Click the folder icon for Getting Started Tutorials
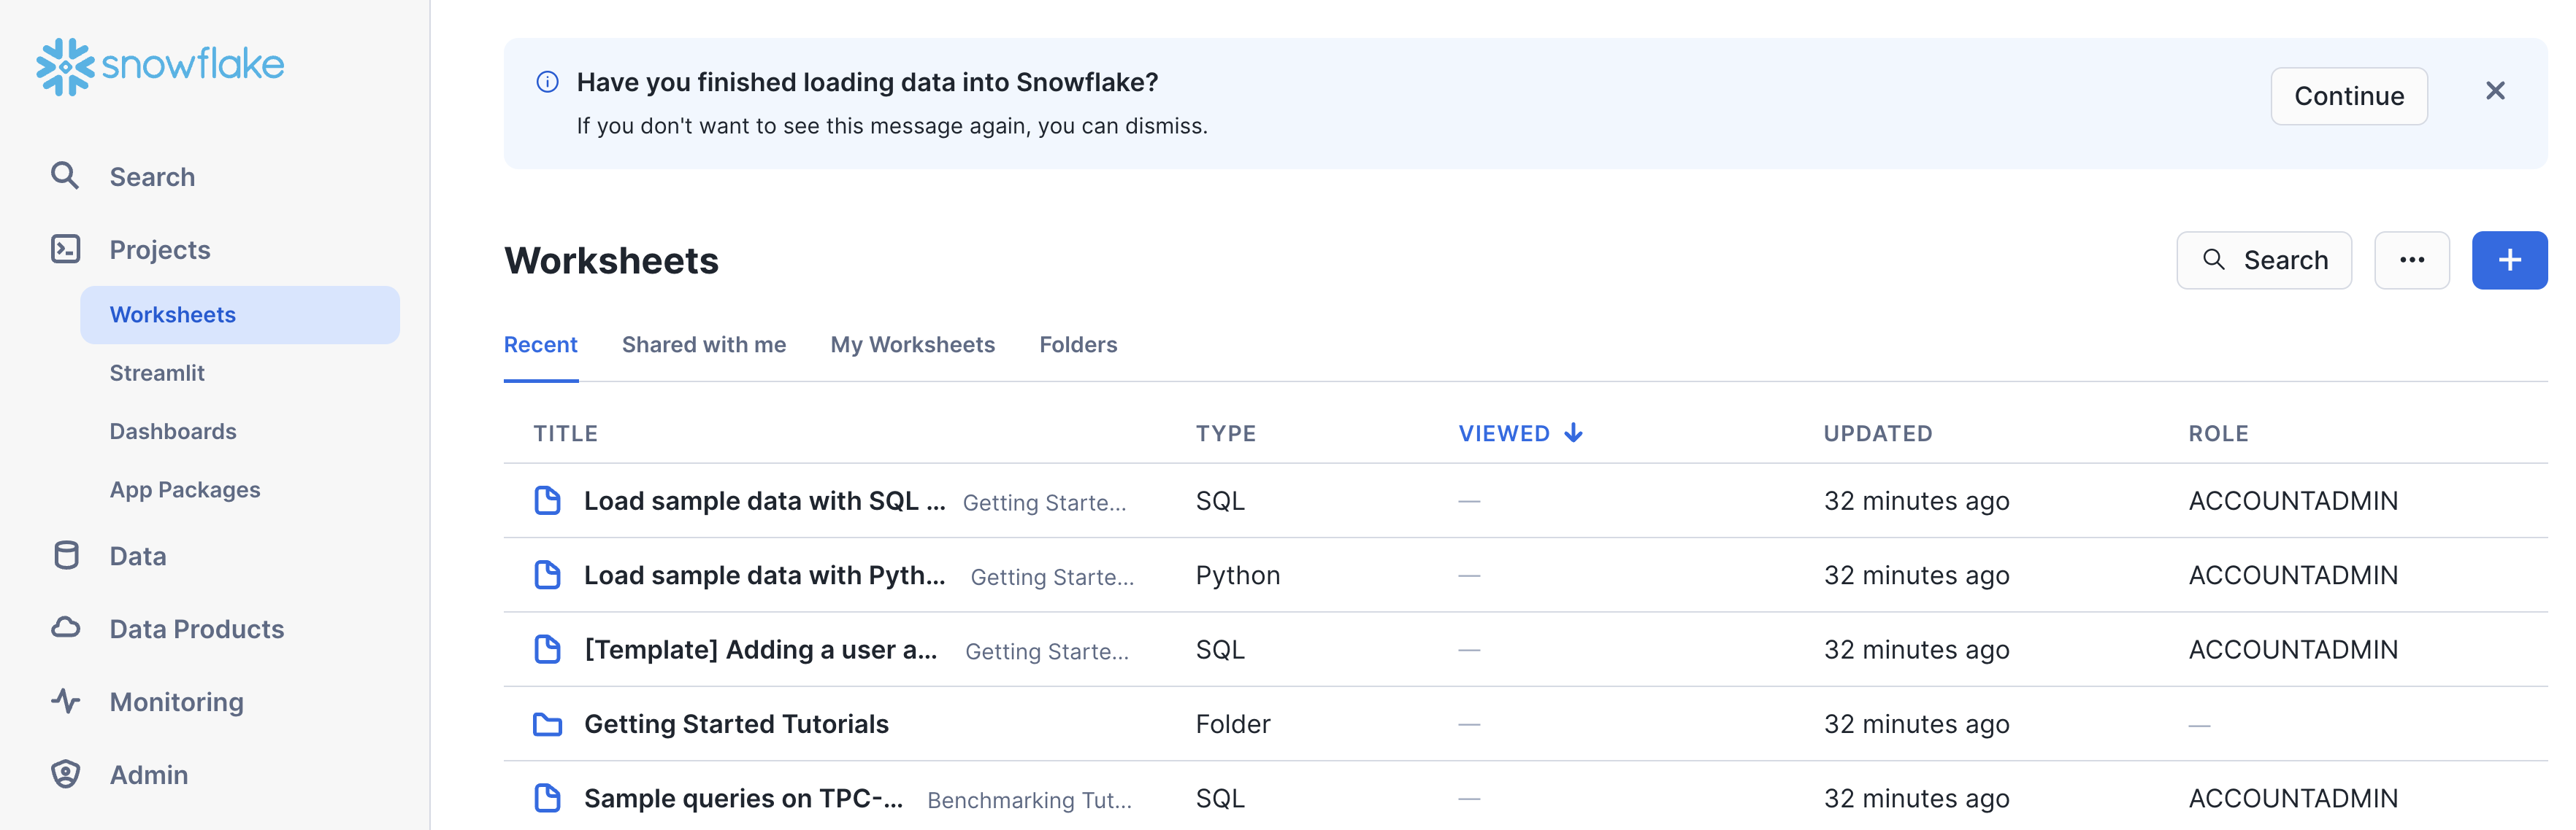The width and height of the screenshot is (2576, 830). (x=547, y=724)
